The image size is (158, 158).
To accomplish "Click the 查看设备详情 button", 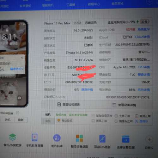I will coord(124,105).
